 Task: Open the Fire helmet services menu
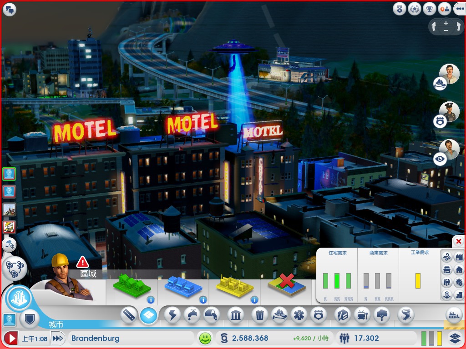click(x=280, y=315)
